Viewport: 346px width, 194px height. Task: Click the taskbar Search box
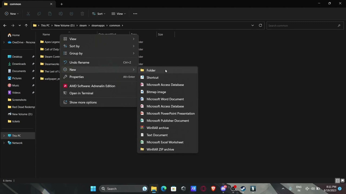123,189
